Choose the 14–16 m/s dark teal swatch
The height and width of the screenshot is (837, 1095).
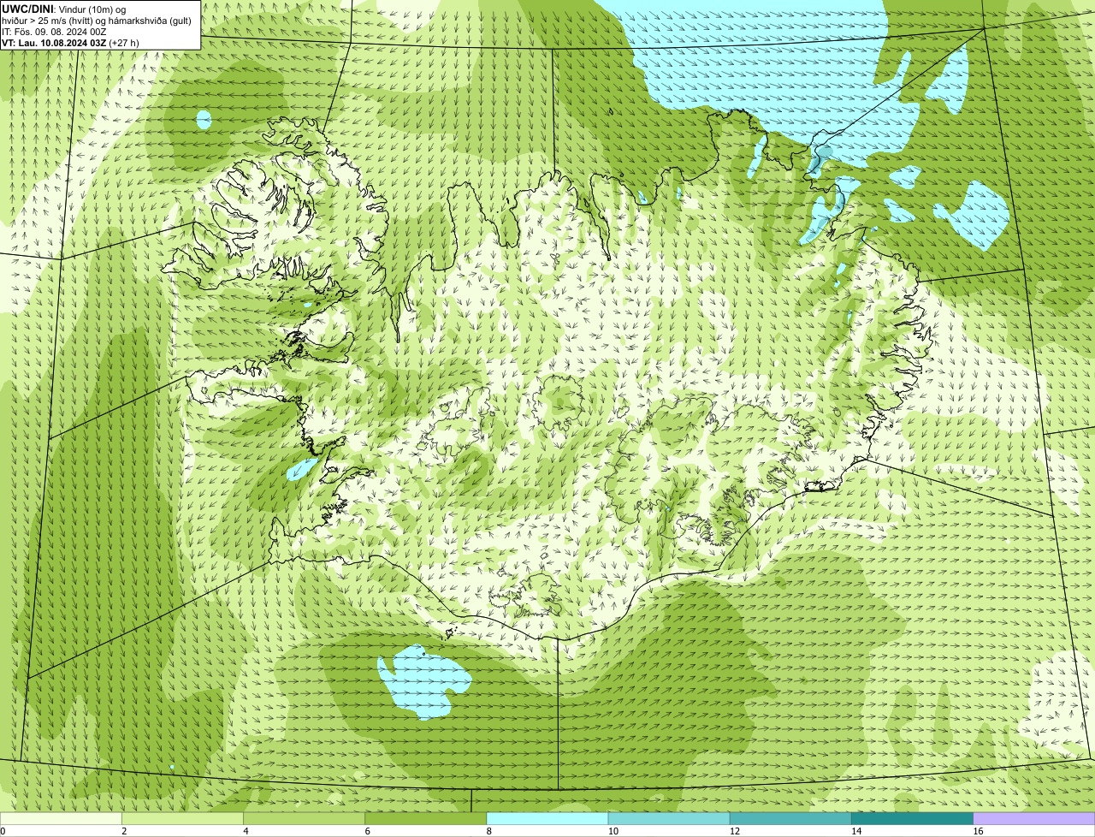point(912,818)
